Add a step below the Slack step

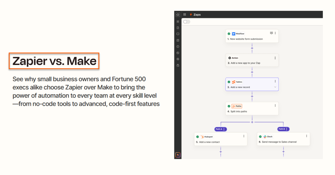tap(284, 152)
